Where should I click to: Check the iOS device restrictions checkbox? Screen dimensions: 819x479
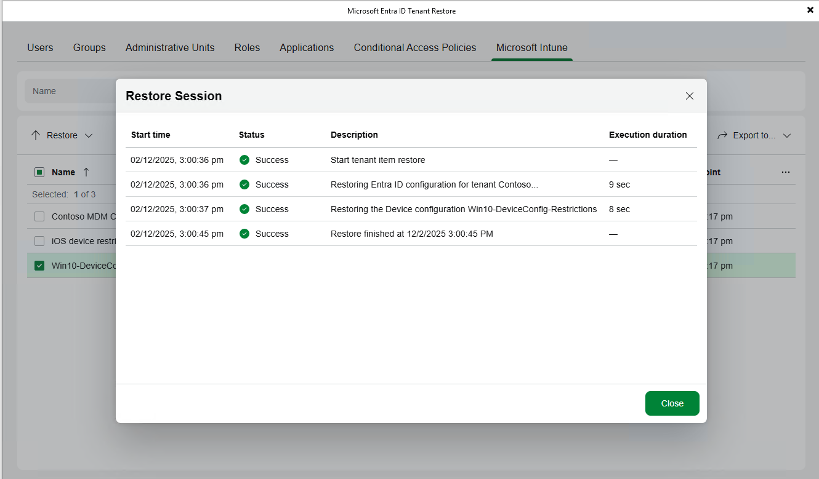click(x=39, y=241)
